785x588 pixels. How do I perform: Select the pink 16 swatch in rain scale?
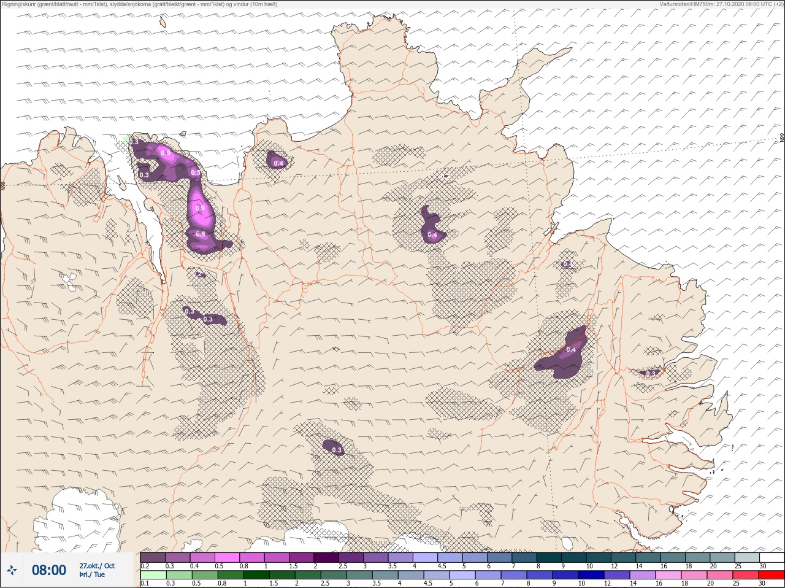[668, 575]
